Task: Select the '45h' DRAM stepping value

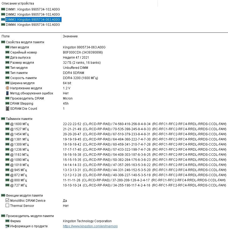Action: click(x=66, y=104)
